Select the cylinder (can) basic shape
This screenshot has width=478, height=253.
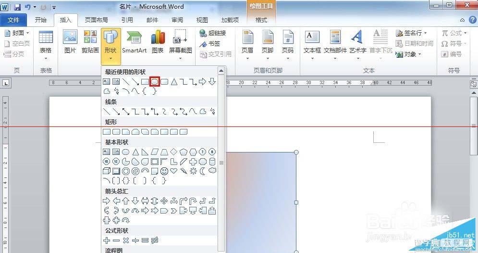[x=212, y=162]
